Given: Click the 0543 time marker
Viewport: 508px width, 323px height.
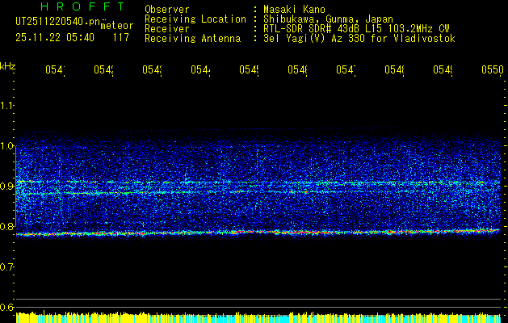Looking at the screenshot, I should (152, 69).
